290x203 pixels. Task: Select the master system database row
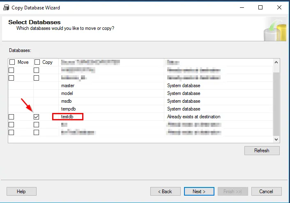click(x=68, y=86)
